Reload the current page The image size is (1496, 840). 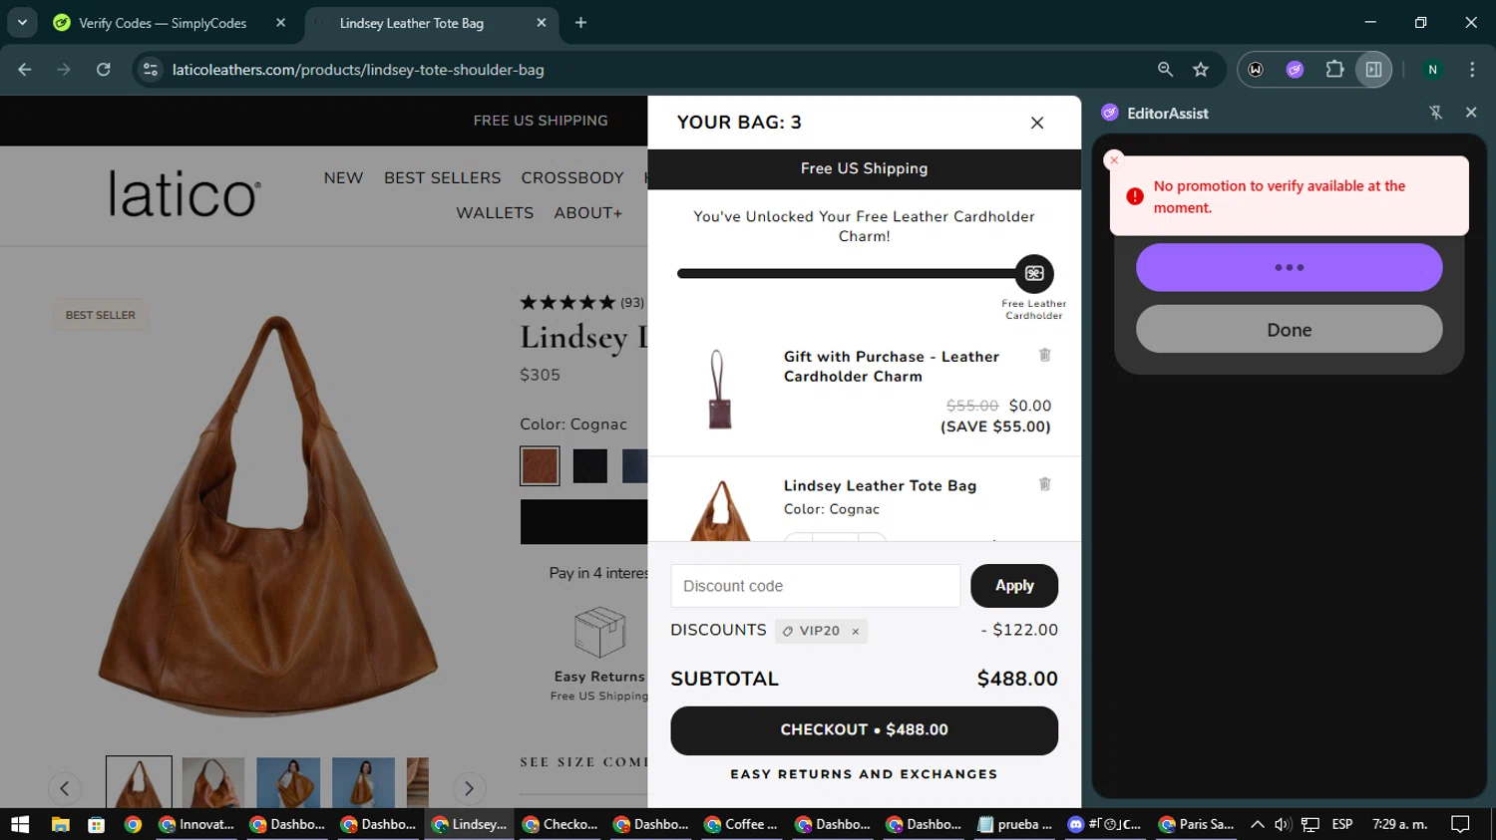tap(104, 70)
